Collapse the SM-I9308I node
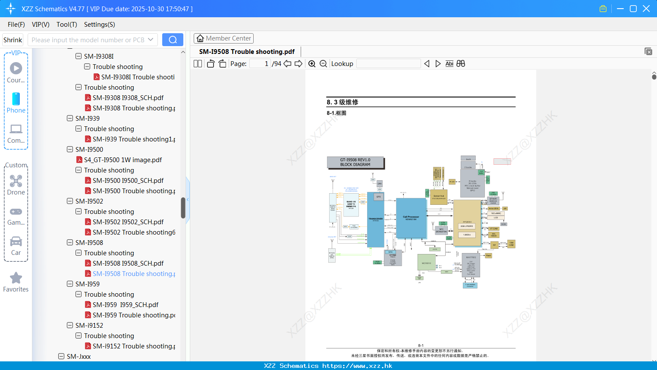 (x=79, y=56)
